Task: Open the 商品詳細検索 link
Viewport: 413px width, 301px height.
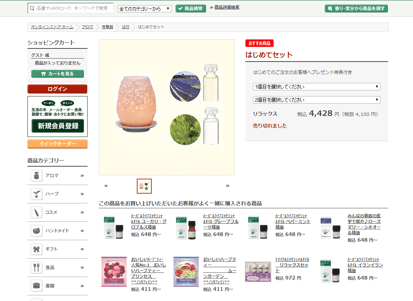Action: click(x=227, y=8)
